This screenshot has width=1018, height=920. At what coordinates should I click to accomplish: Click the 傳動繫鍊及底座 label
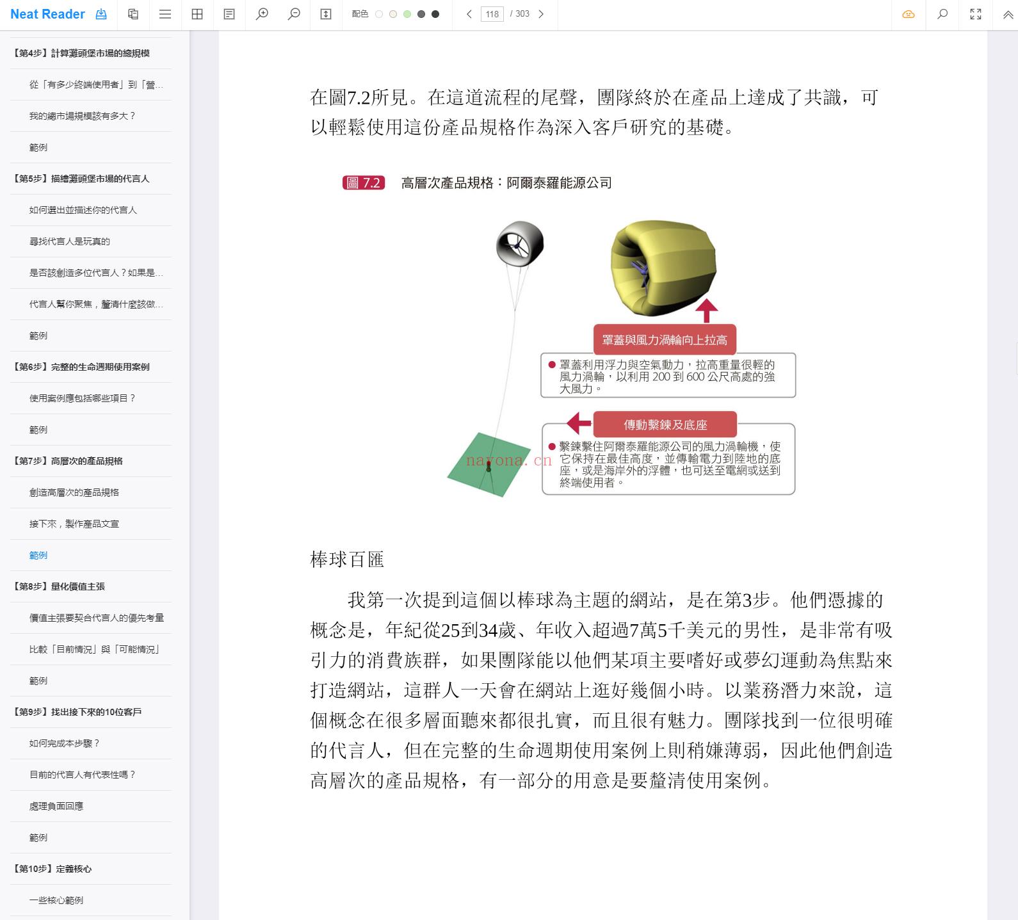pyautogui.click(x=665, y=424)
